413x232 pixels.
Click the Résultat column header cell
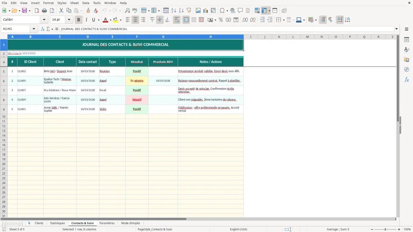pyautogui.click(x=137, y=62)
